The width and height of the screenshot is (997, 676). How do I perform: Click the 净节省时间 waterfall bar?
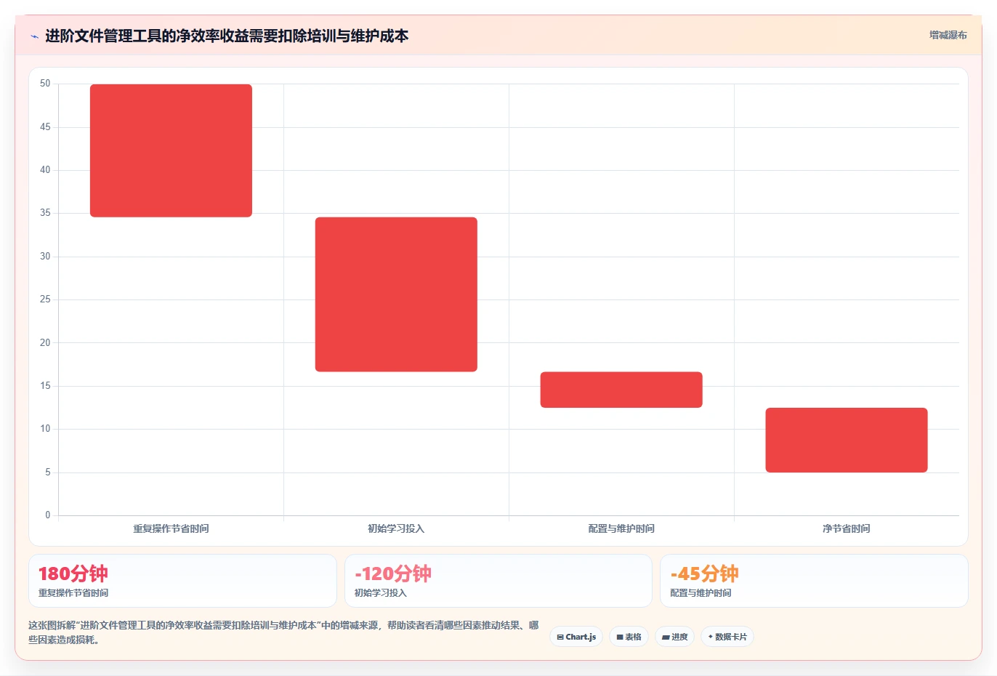[x=847, y=440]
